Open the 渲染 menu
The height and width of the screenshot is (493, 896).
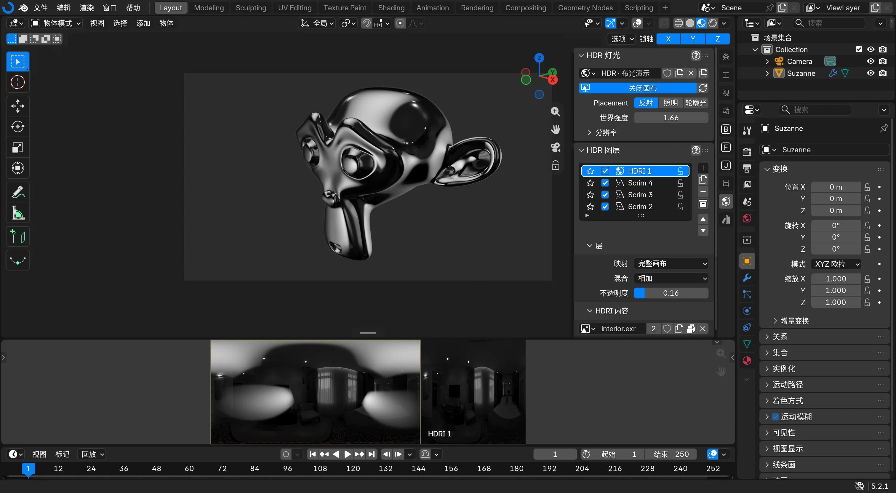[87, 8]
